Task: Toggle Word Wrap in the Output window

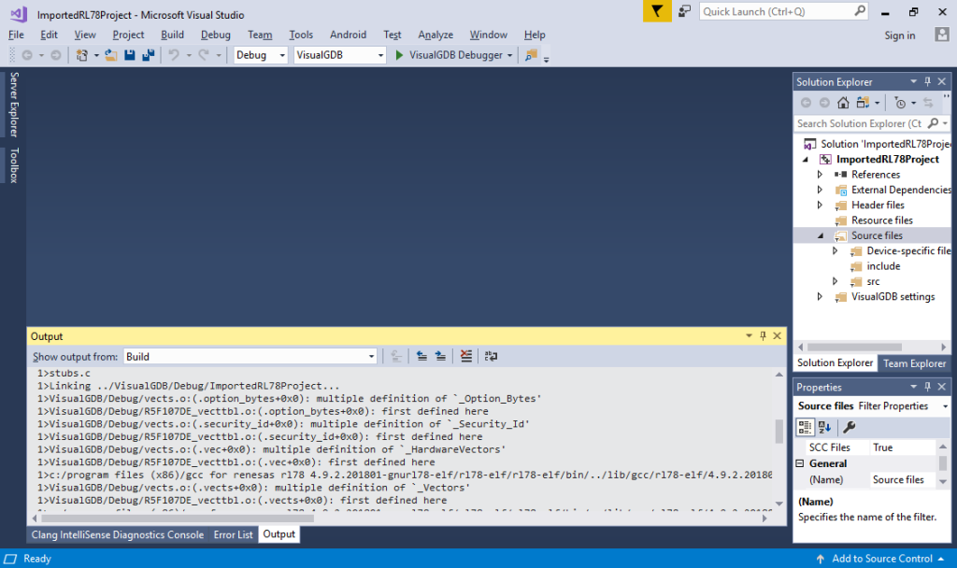Action: pos(491,356)
